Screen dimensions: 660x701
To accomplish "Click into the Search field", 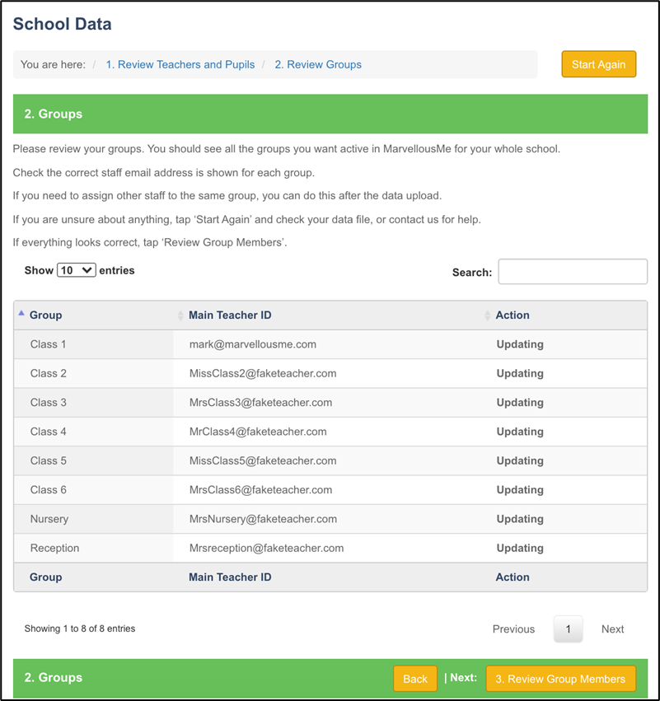I will pyautogui.click(x=572, y=271).
